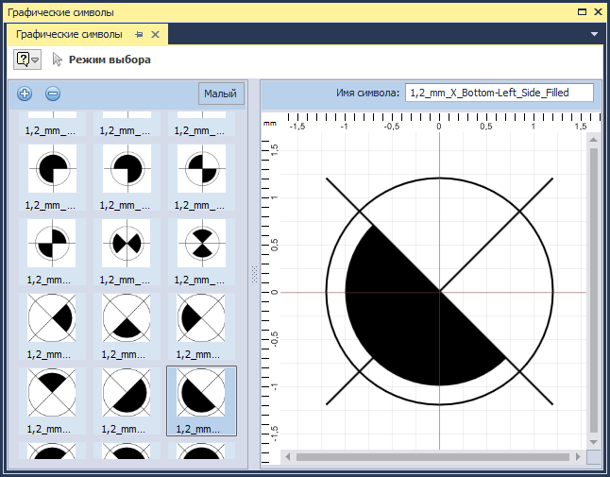Click the vertical scrollbar down arrow in preview
This screenshot has width=610, height=477.
pyautogui.click(x=594, y=442)
